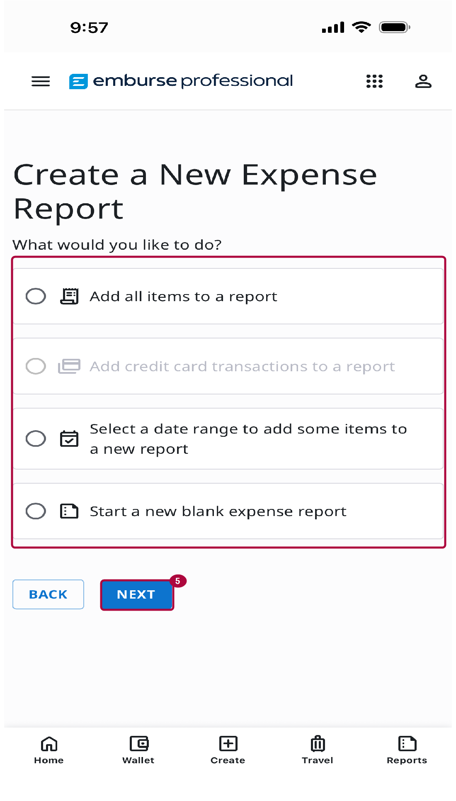Open the Travel tab

pyautogui.click(x=318, y=750)
